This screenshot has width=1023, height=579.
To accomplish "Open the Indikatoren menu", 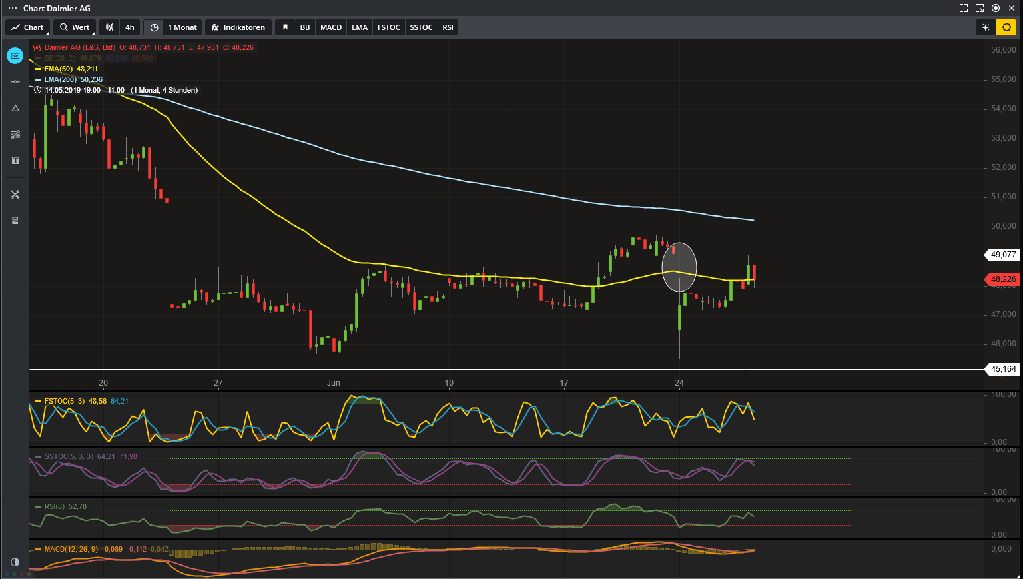I will (x=238, y=27).
